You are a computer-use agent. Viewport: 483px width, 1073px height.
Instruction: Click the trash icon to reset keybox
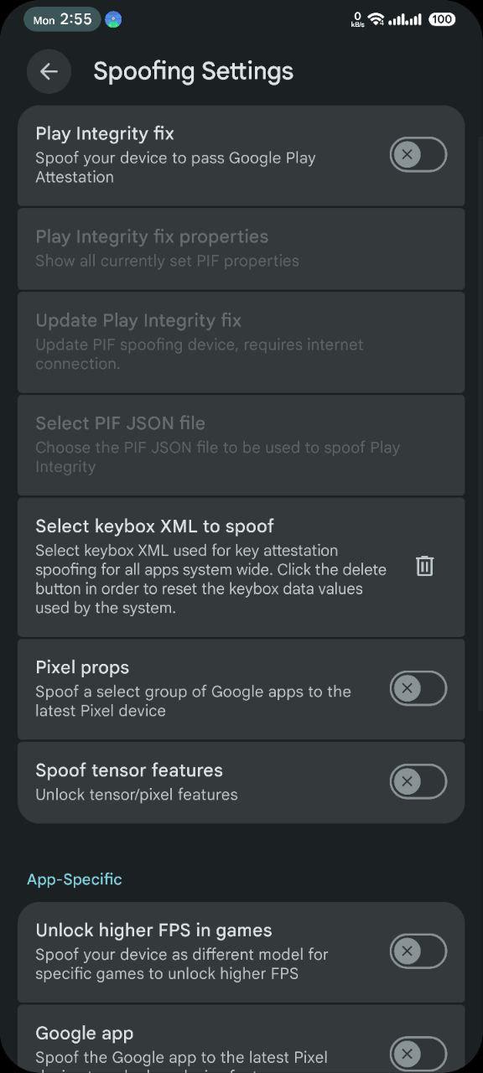click(x=425, y=567)
